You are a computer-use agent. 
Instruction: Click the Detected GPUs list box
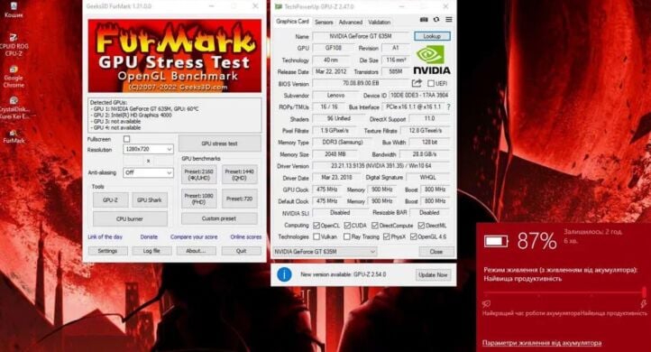coord(175,116)
